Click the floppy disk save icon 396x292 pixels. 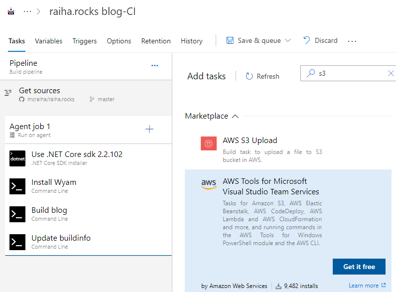click(230, 40)
